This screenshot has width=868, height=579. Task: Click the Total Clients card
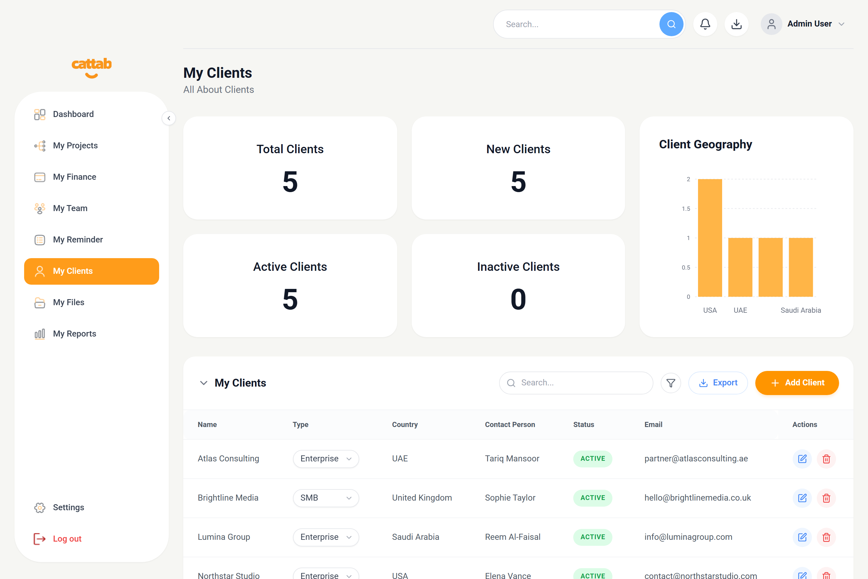[290, 168]
